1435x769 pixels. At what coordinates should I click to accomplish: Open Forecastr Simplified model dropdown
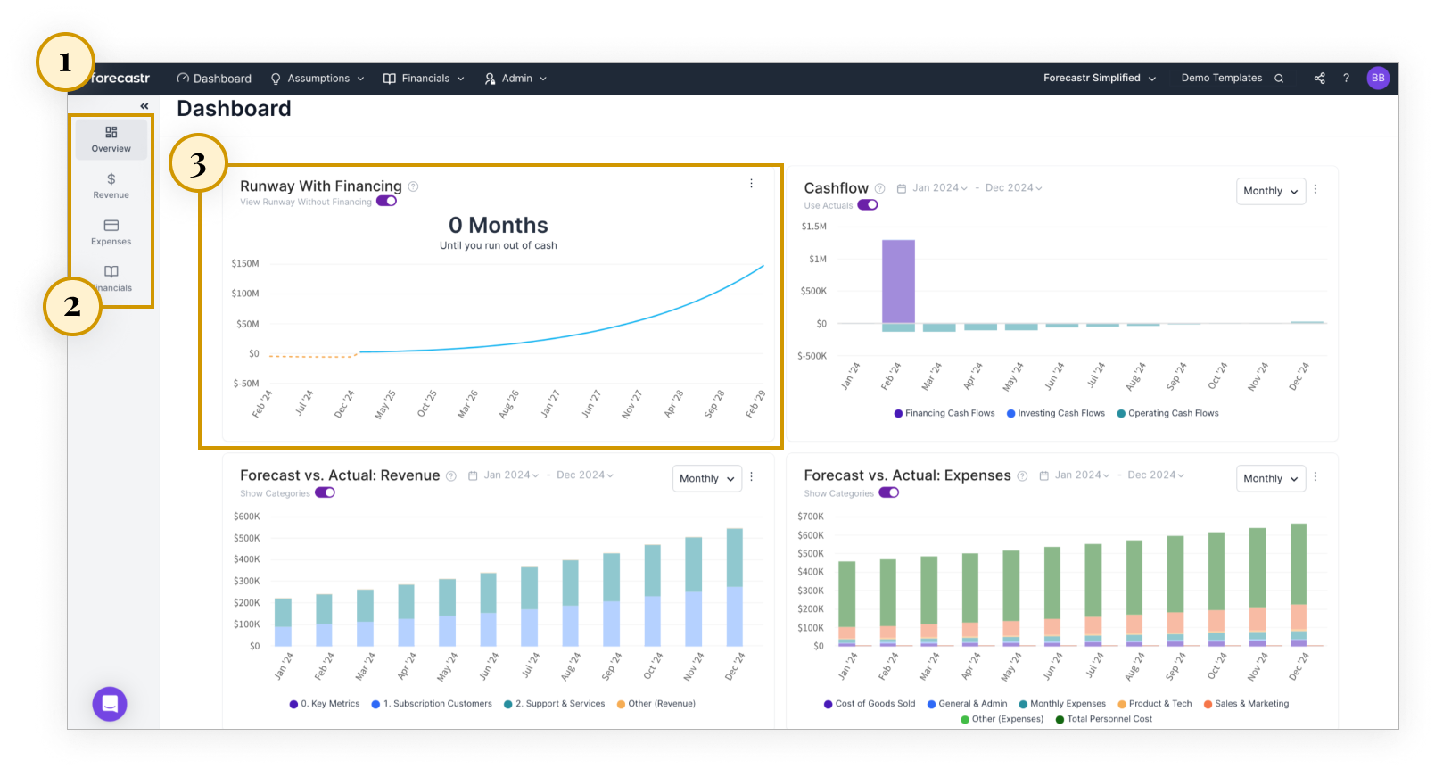point(1100,79)
